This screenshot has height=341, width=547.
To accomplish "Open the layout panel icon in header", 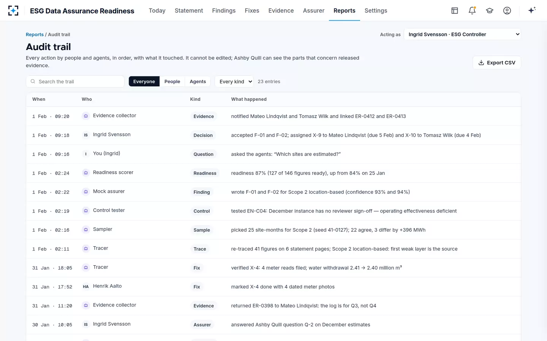I will pos(455,11).
